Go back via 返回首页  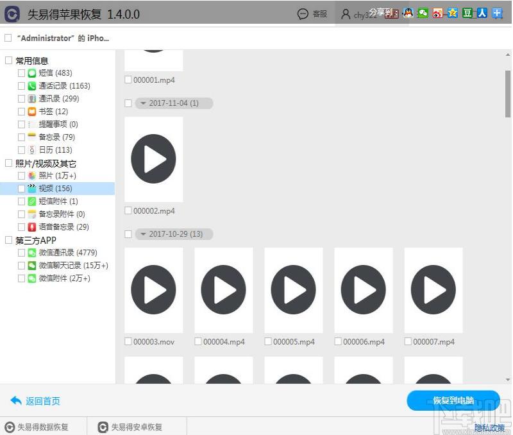click(35, 400)
